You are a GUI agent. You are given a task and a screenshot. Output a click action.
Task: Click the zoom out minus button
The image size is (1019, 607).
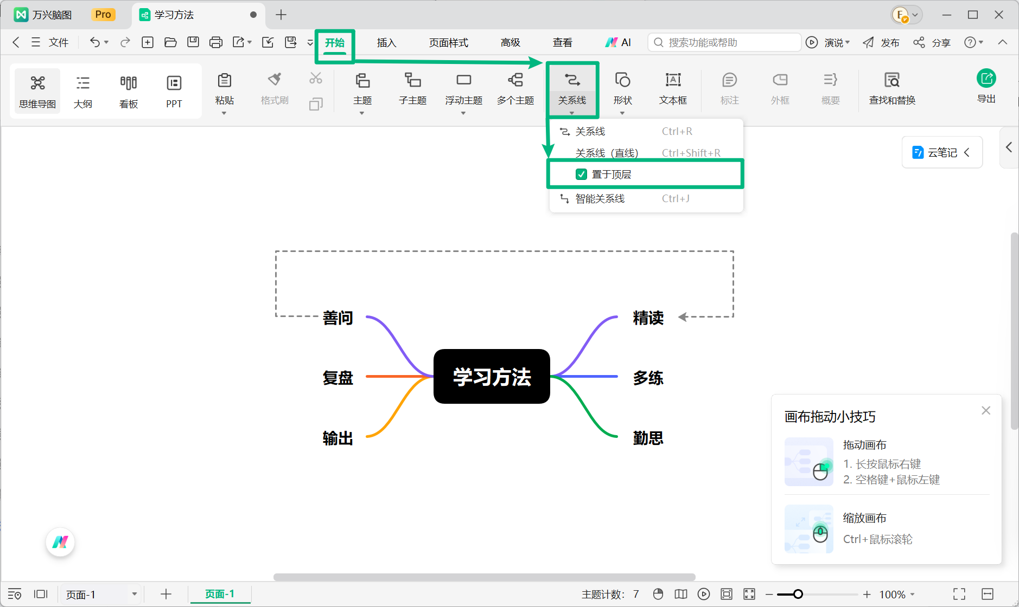[x=769, y=594]
